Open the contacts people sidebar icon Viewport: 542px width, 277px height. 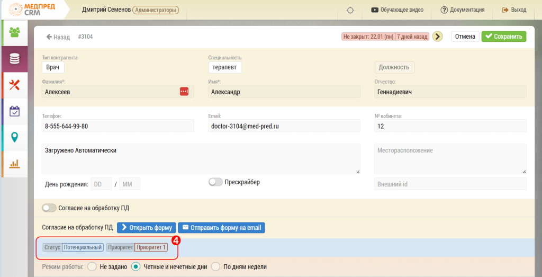(14, 32)
